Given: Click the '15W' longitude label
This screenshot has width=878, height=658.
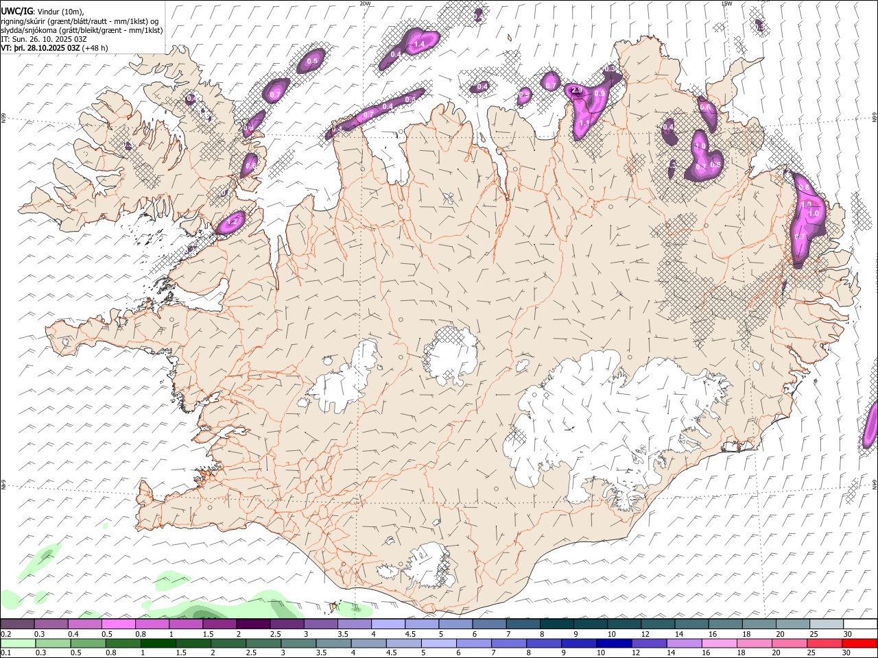Looking at the screenshot, I should click(x=727, y=3).
